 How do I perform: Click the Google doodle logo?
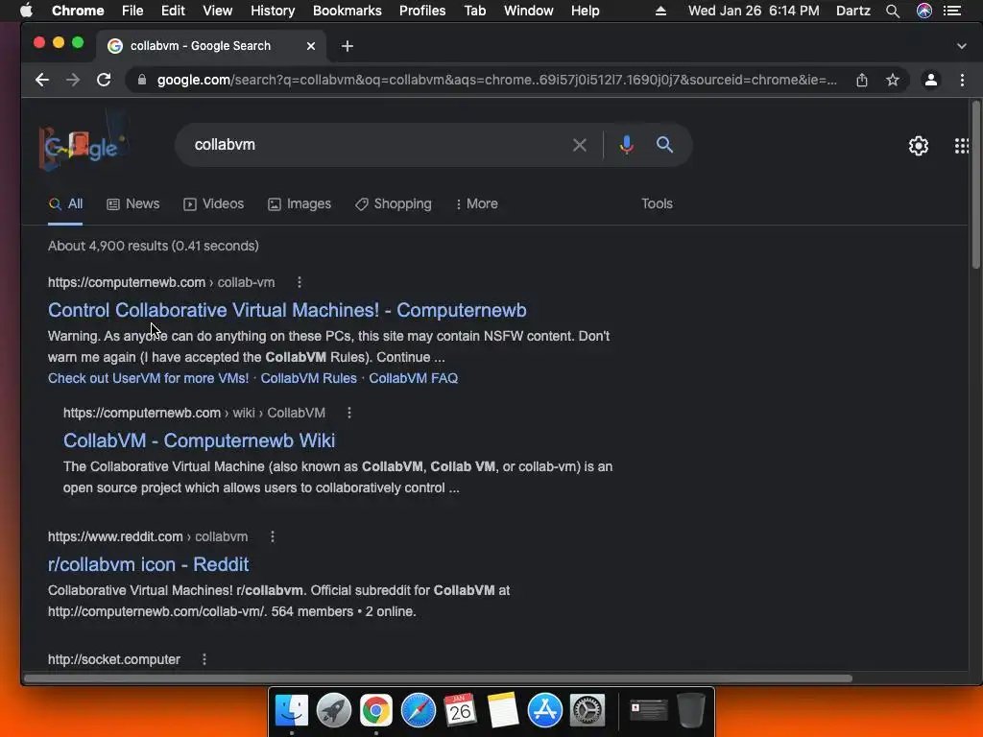point(84,144)
